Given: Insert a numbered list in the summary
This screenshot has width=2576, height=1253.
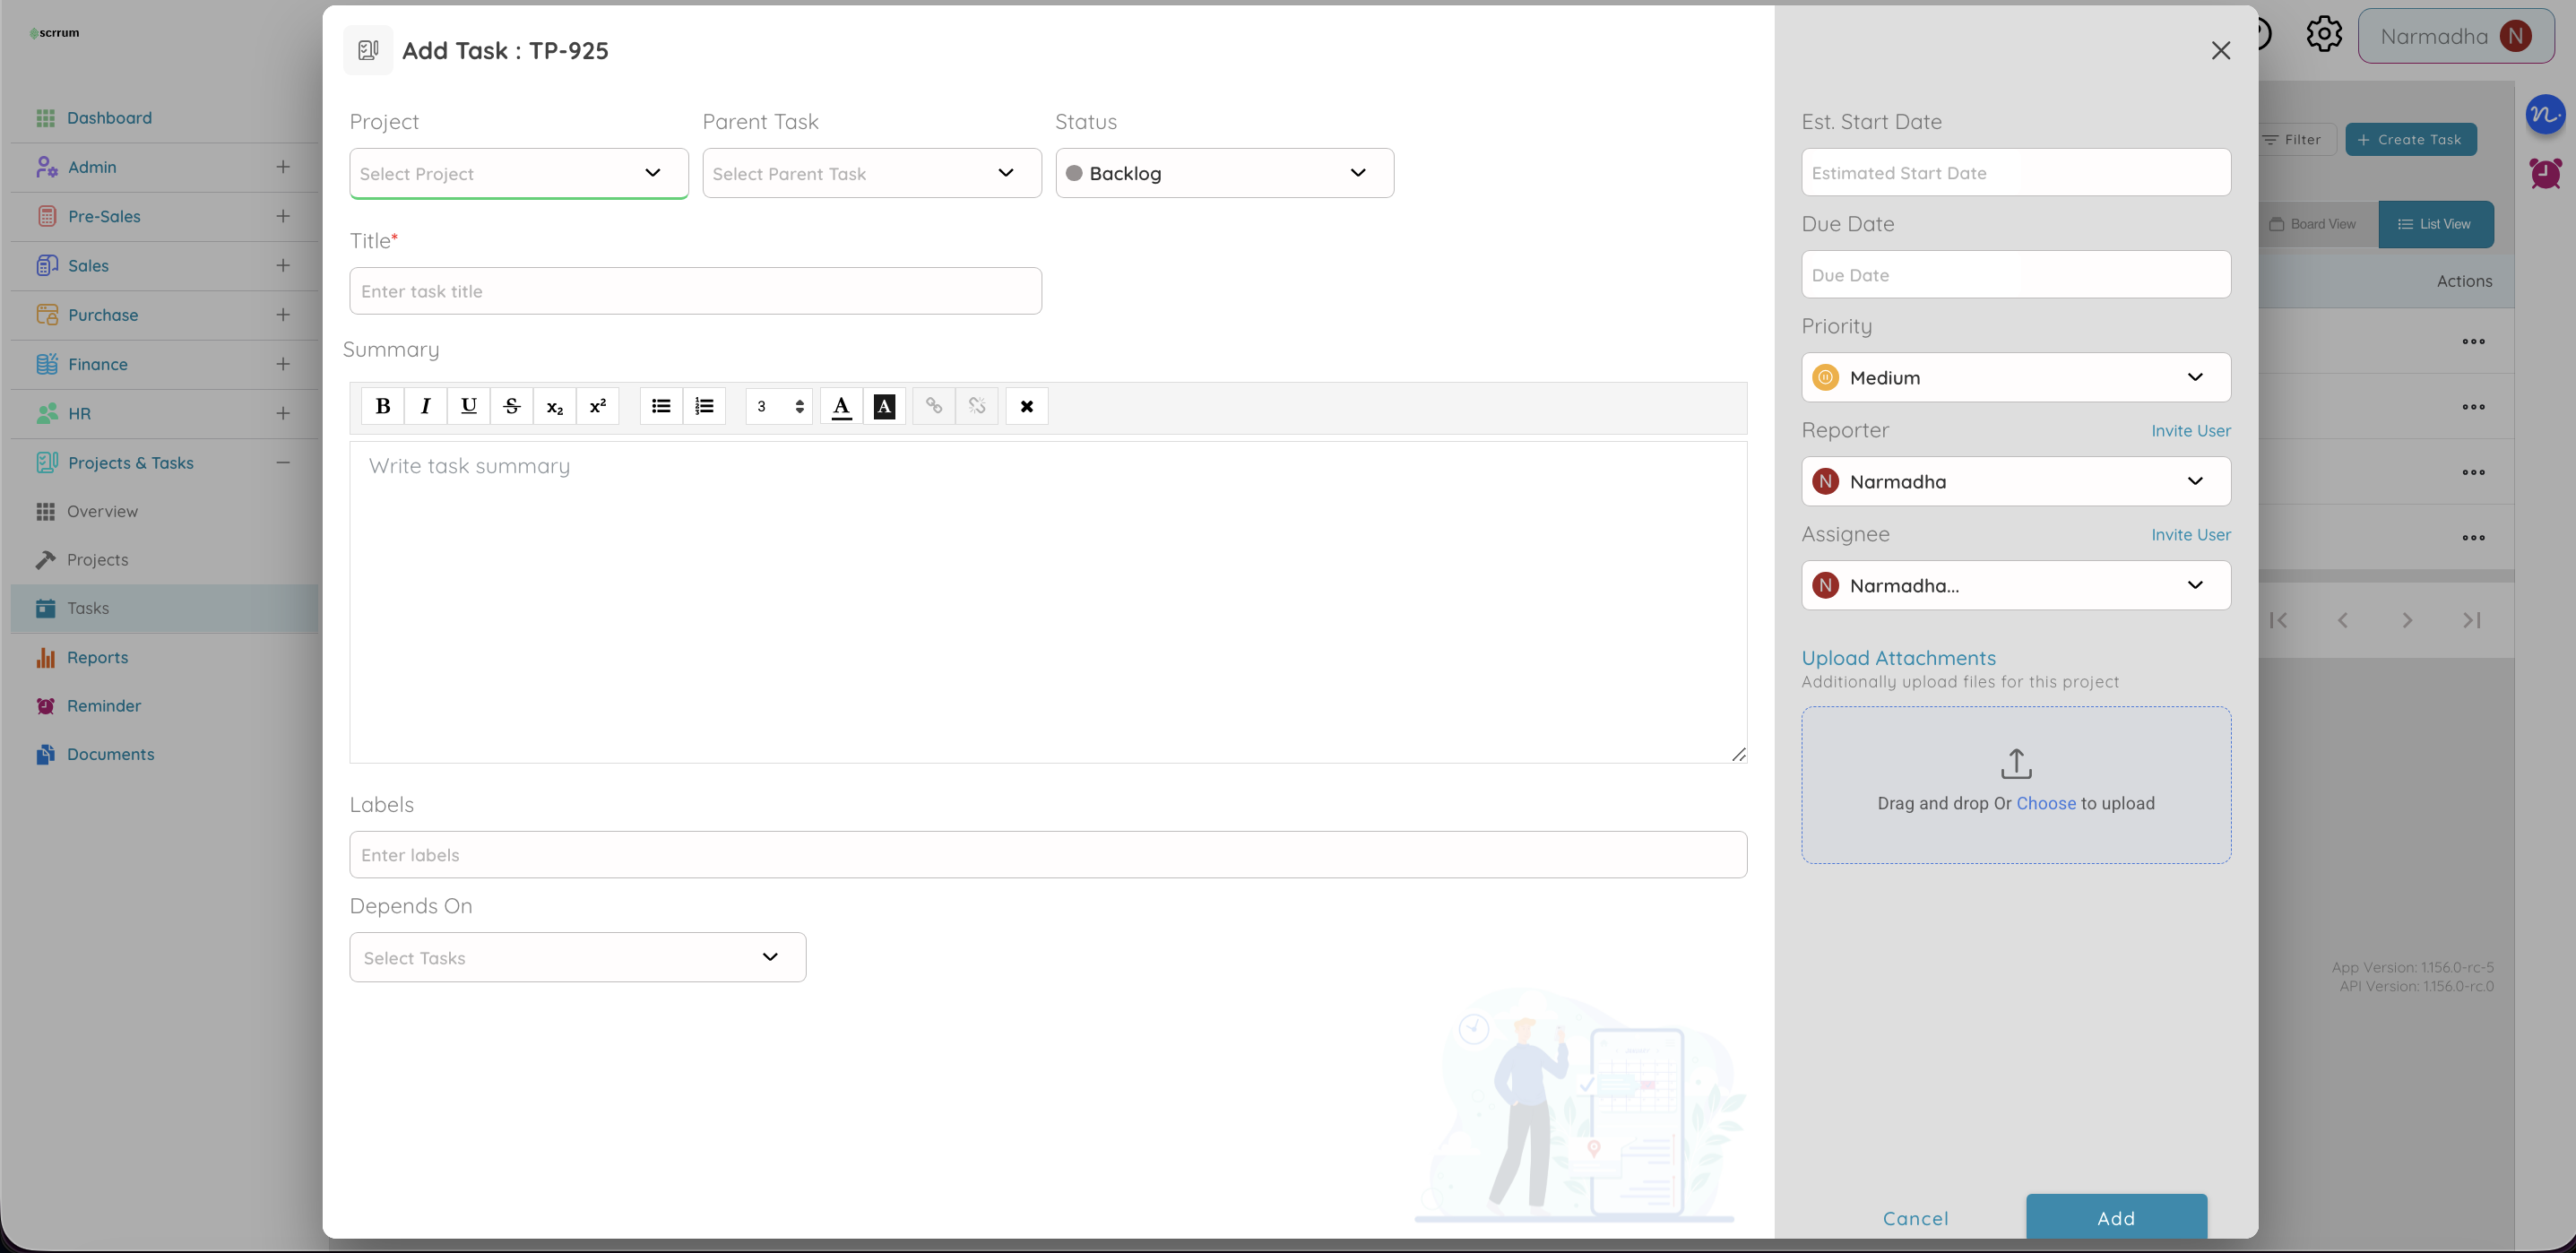Looking at the screenshot, I should pos(704,406).
